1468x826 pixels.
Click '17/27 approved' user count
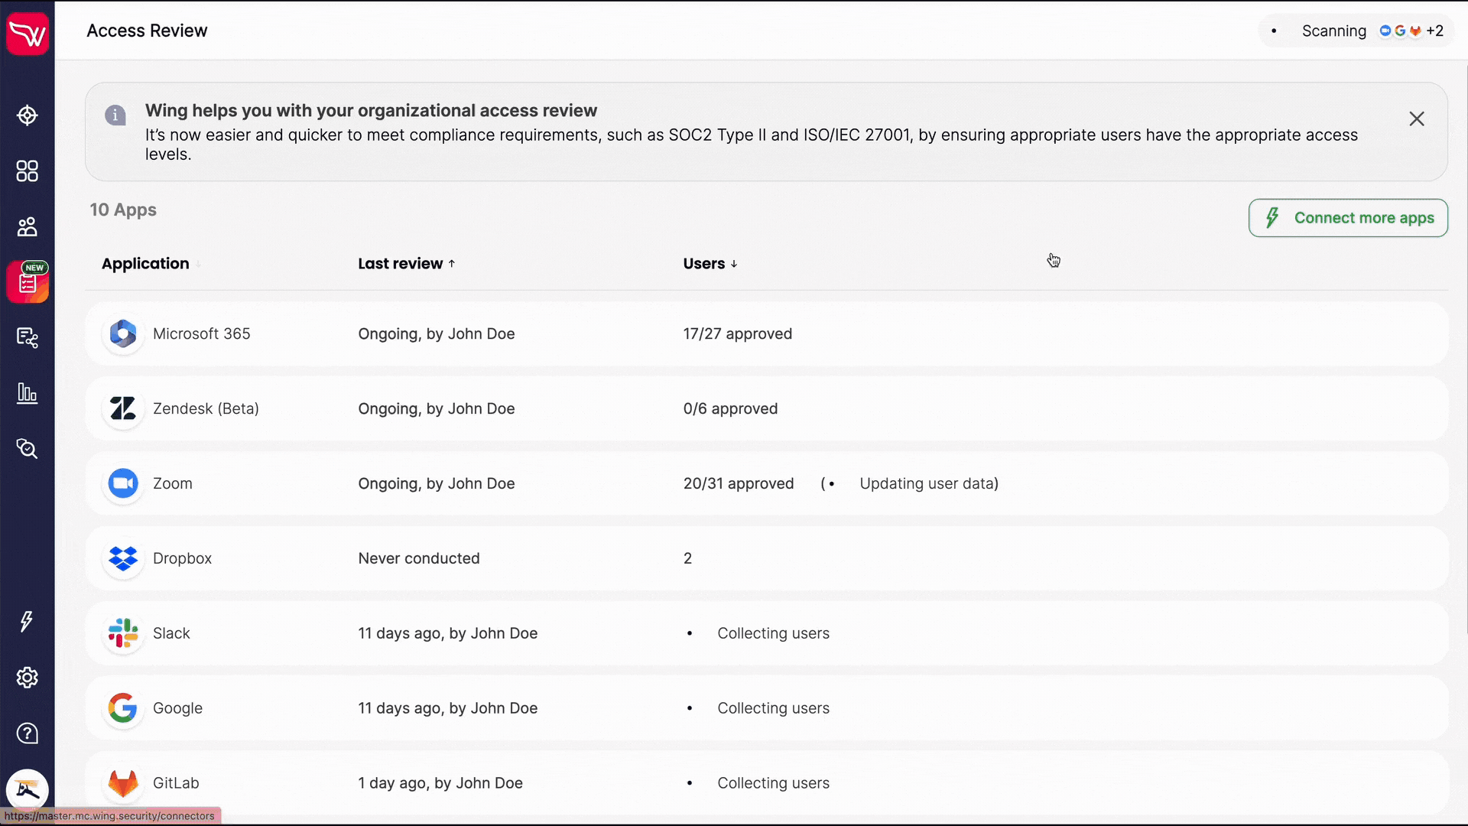(x=738, y=334)
